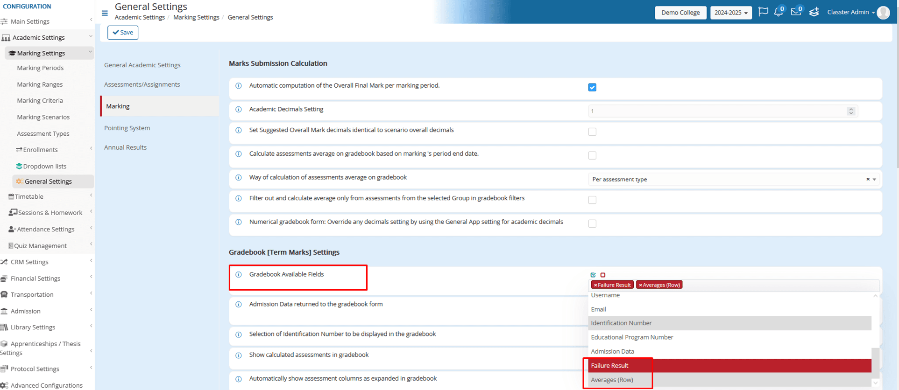The image size is (899, 390).
Task: Collapse Marking Settings in sidebar
Action: tap(90, 53)
